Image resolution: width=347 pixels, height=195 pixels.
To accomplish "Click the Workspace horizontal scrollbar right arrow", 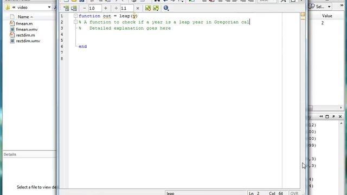I will point(341,108).
